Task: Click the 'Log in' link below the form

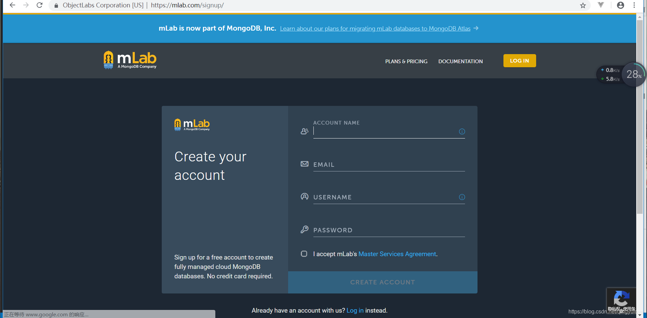Action: 355,311
